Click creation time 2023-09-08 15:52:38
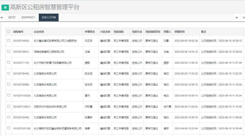 click(x=186, y=41)
